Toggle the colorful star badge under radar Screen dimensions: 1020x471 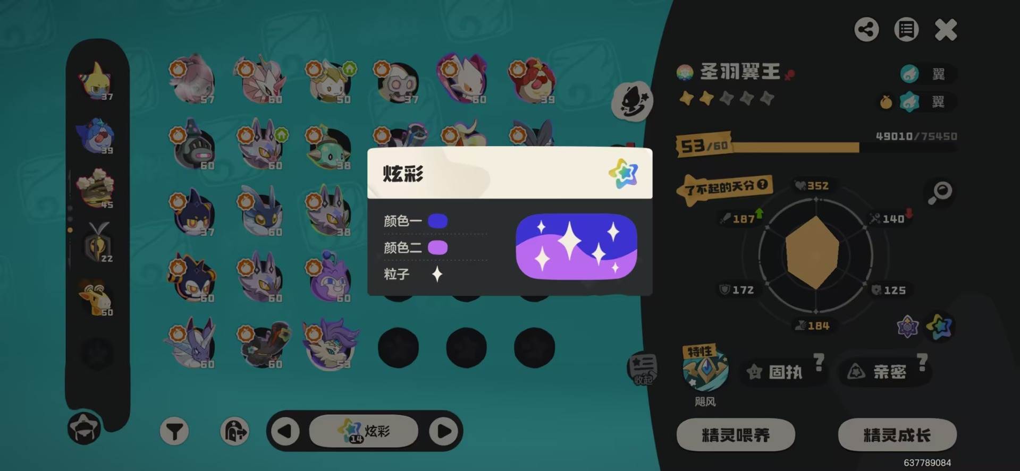(x=939, y=326)
